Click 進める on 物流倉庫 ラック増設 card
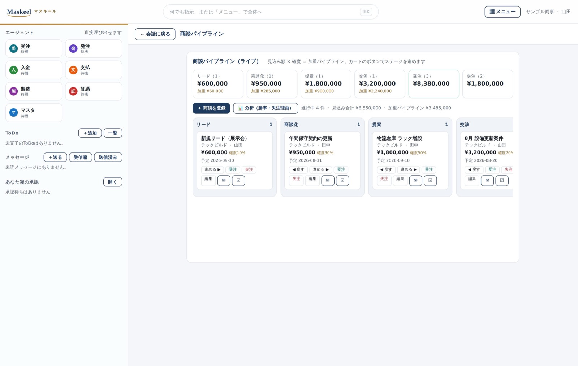578x366 pixels. pos(409,169)
